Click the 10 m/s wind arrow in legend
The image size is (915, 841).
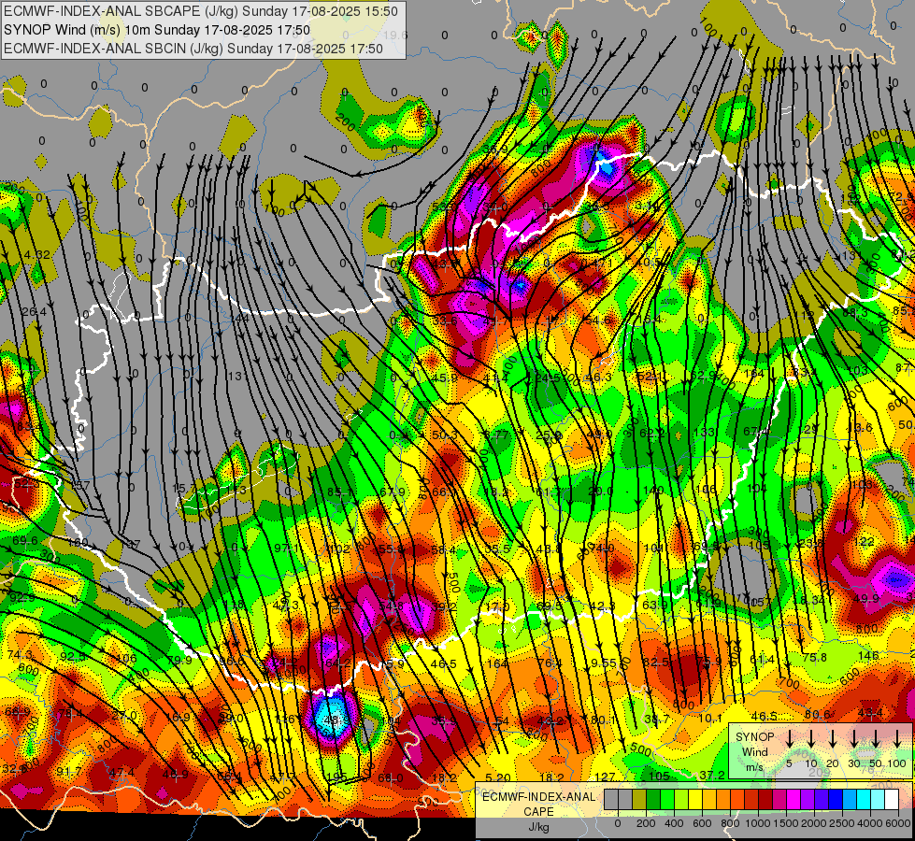[x=811, y=739]
